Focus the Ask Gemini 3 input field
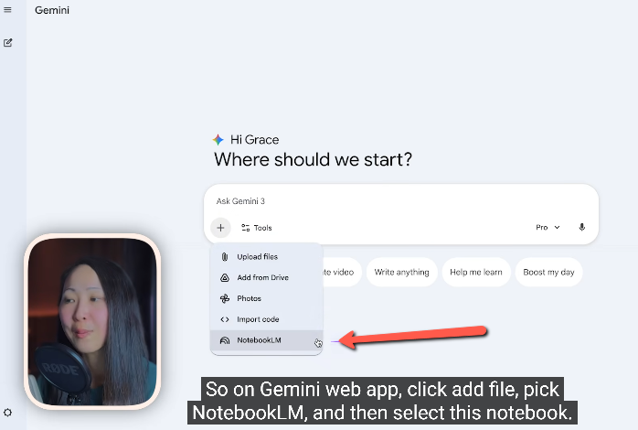The width and height of the screenshot is (638, 430). coord(400,201)
